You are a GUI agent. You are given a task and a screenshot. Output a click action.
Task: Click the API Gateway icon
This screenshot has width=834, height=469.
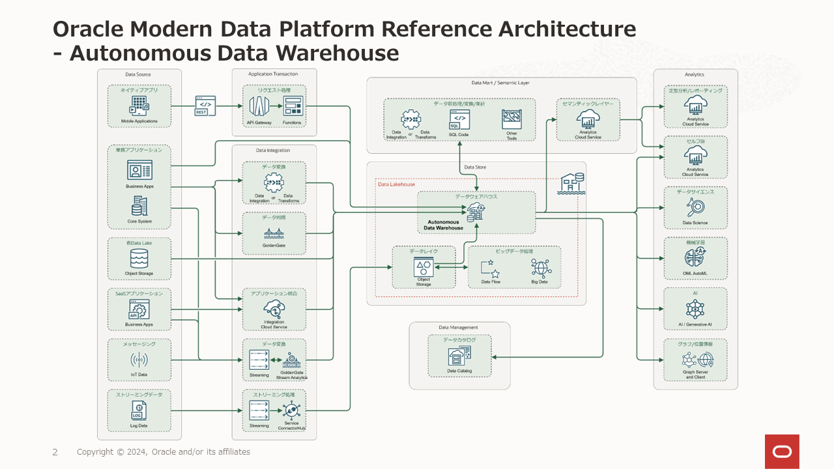click(x=259, y=106)
